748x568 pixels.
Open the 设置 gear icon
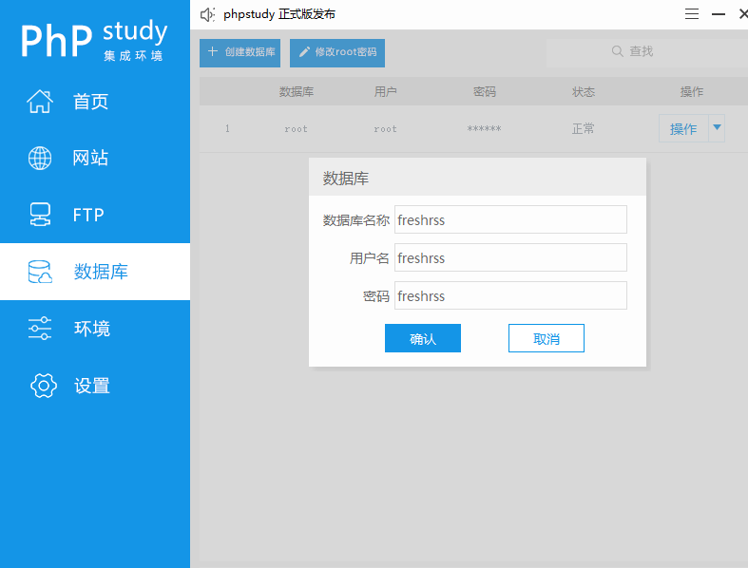pyautogui.click(x=44, y=386)
